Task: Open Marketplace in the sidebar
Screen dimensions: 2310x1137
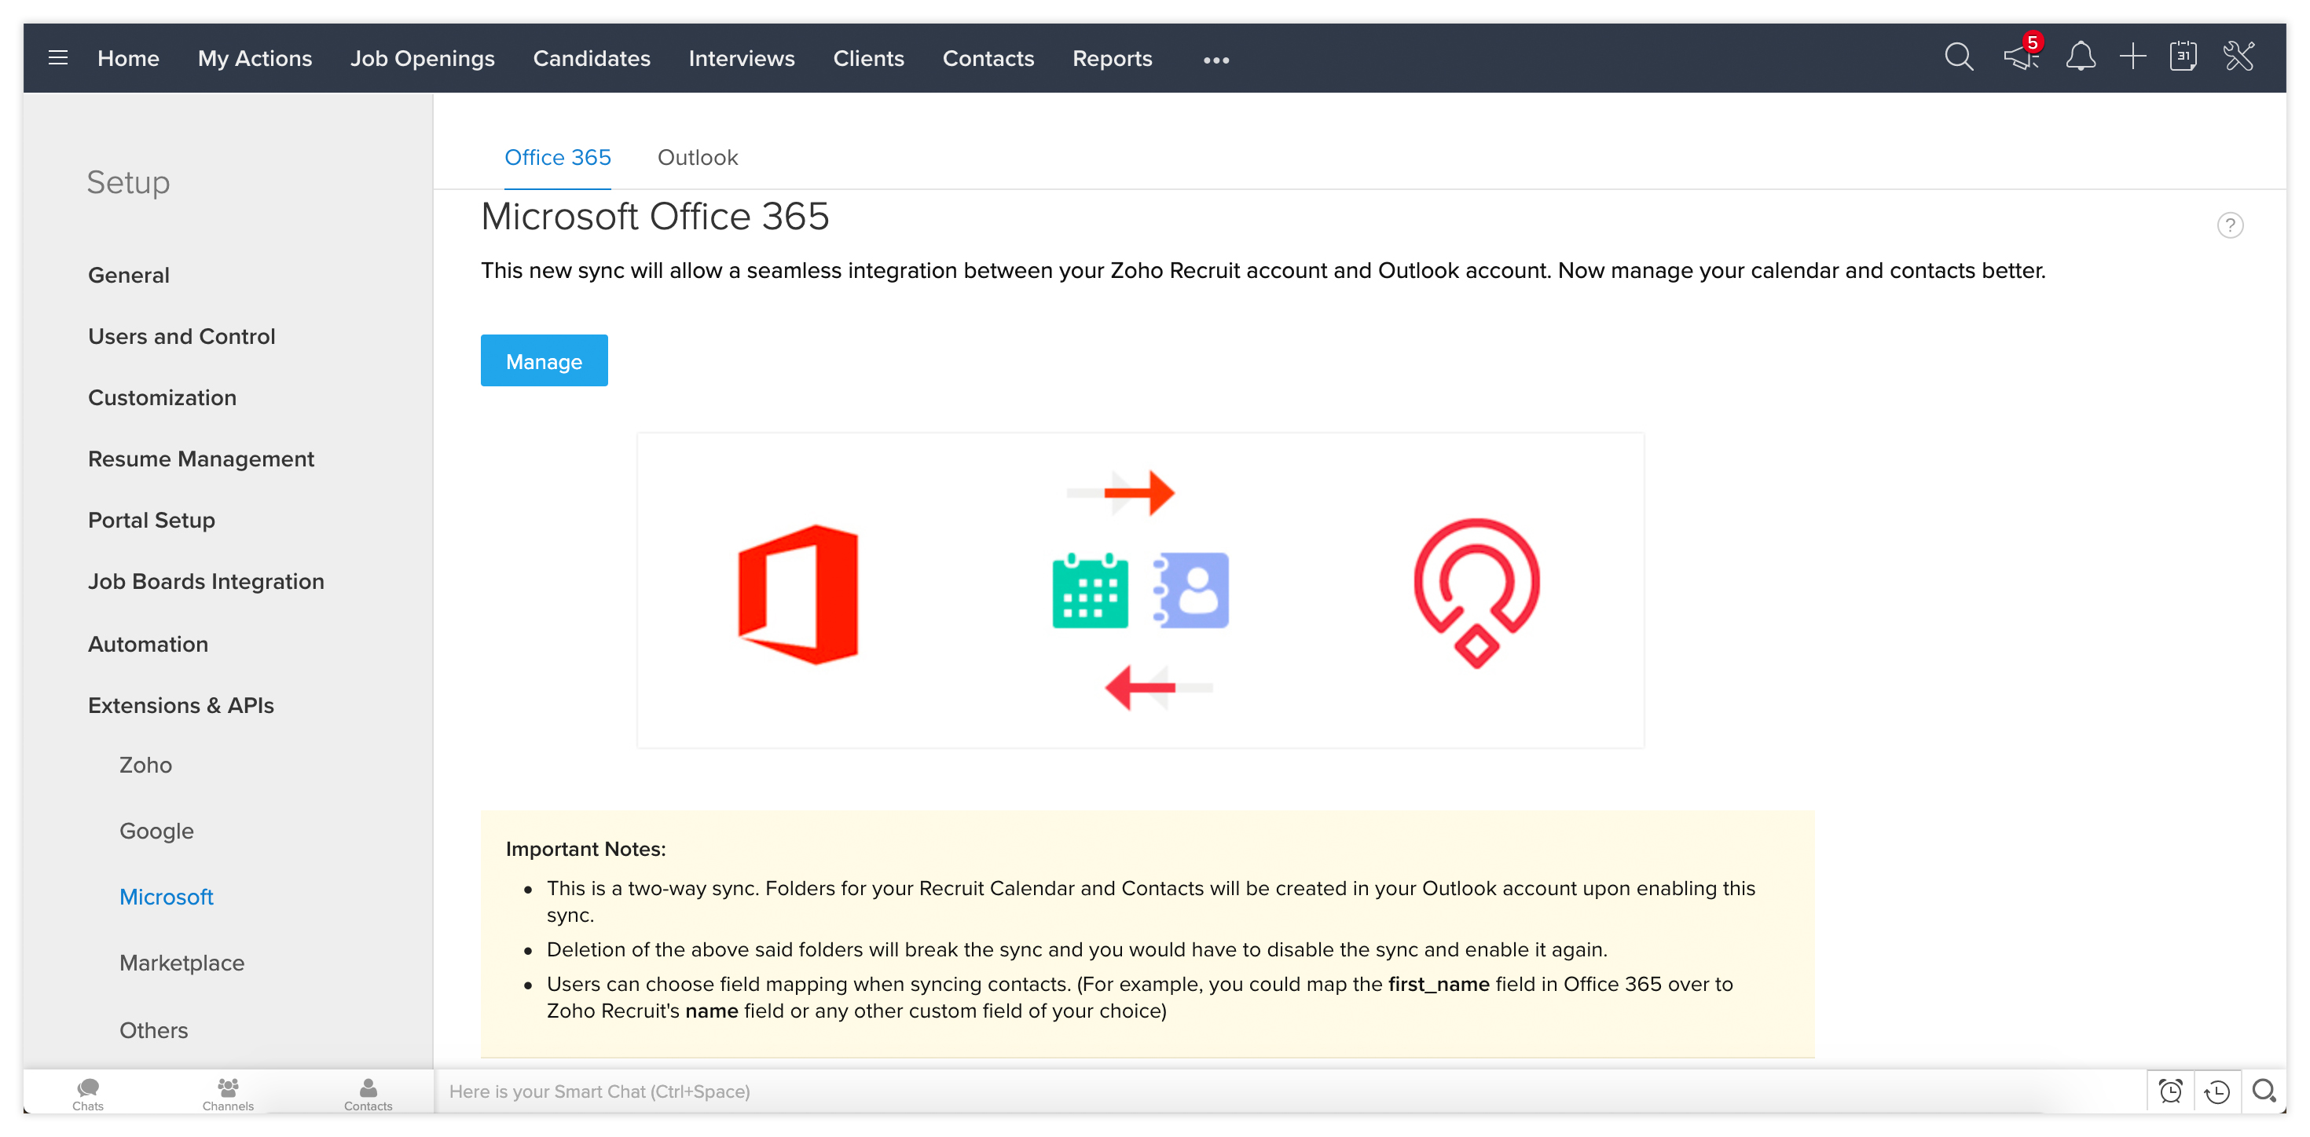Action: 182,962
